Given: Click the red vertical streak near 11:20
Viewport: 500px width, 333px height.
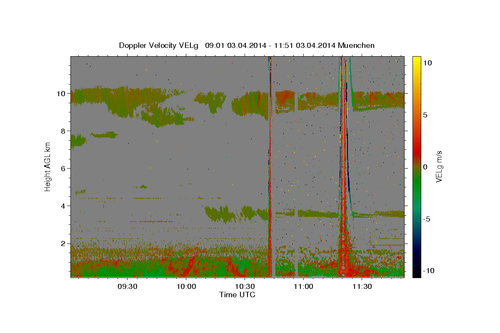Looking at the screenshot, I should [344, 166].
